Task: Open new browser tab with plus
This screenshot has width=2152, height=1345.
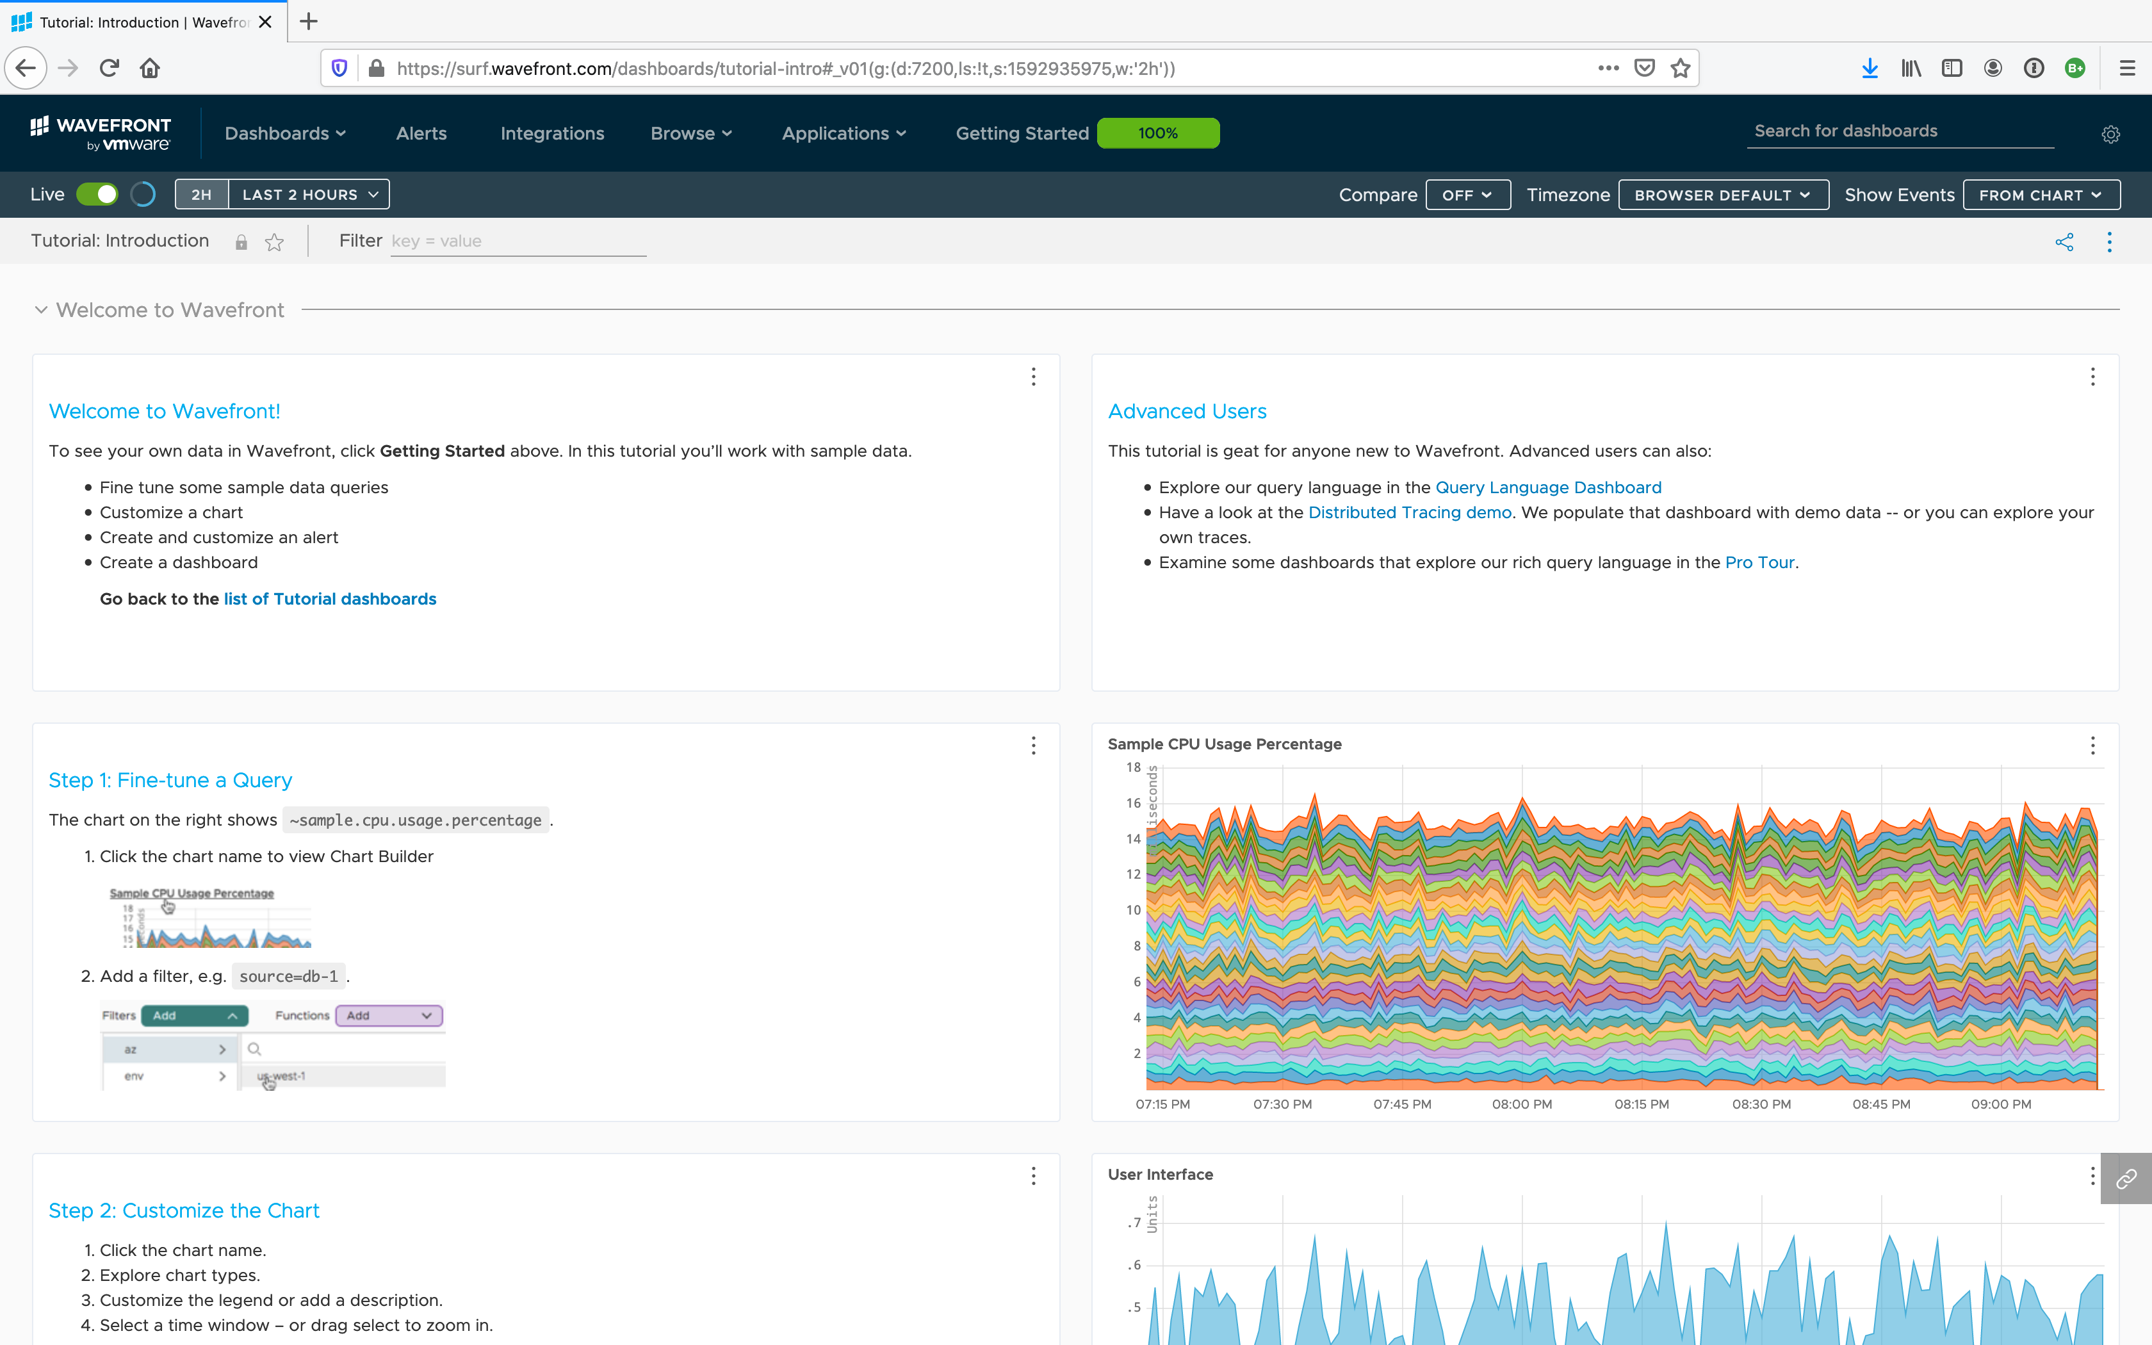Action: coord(309,21)
